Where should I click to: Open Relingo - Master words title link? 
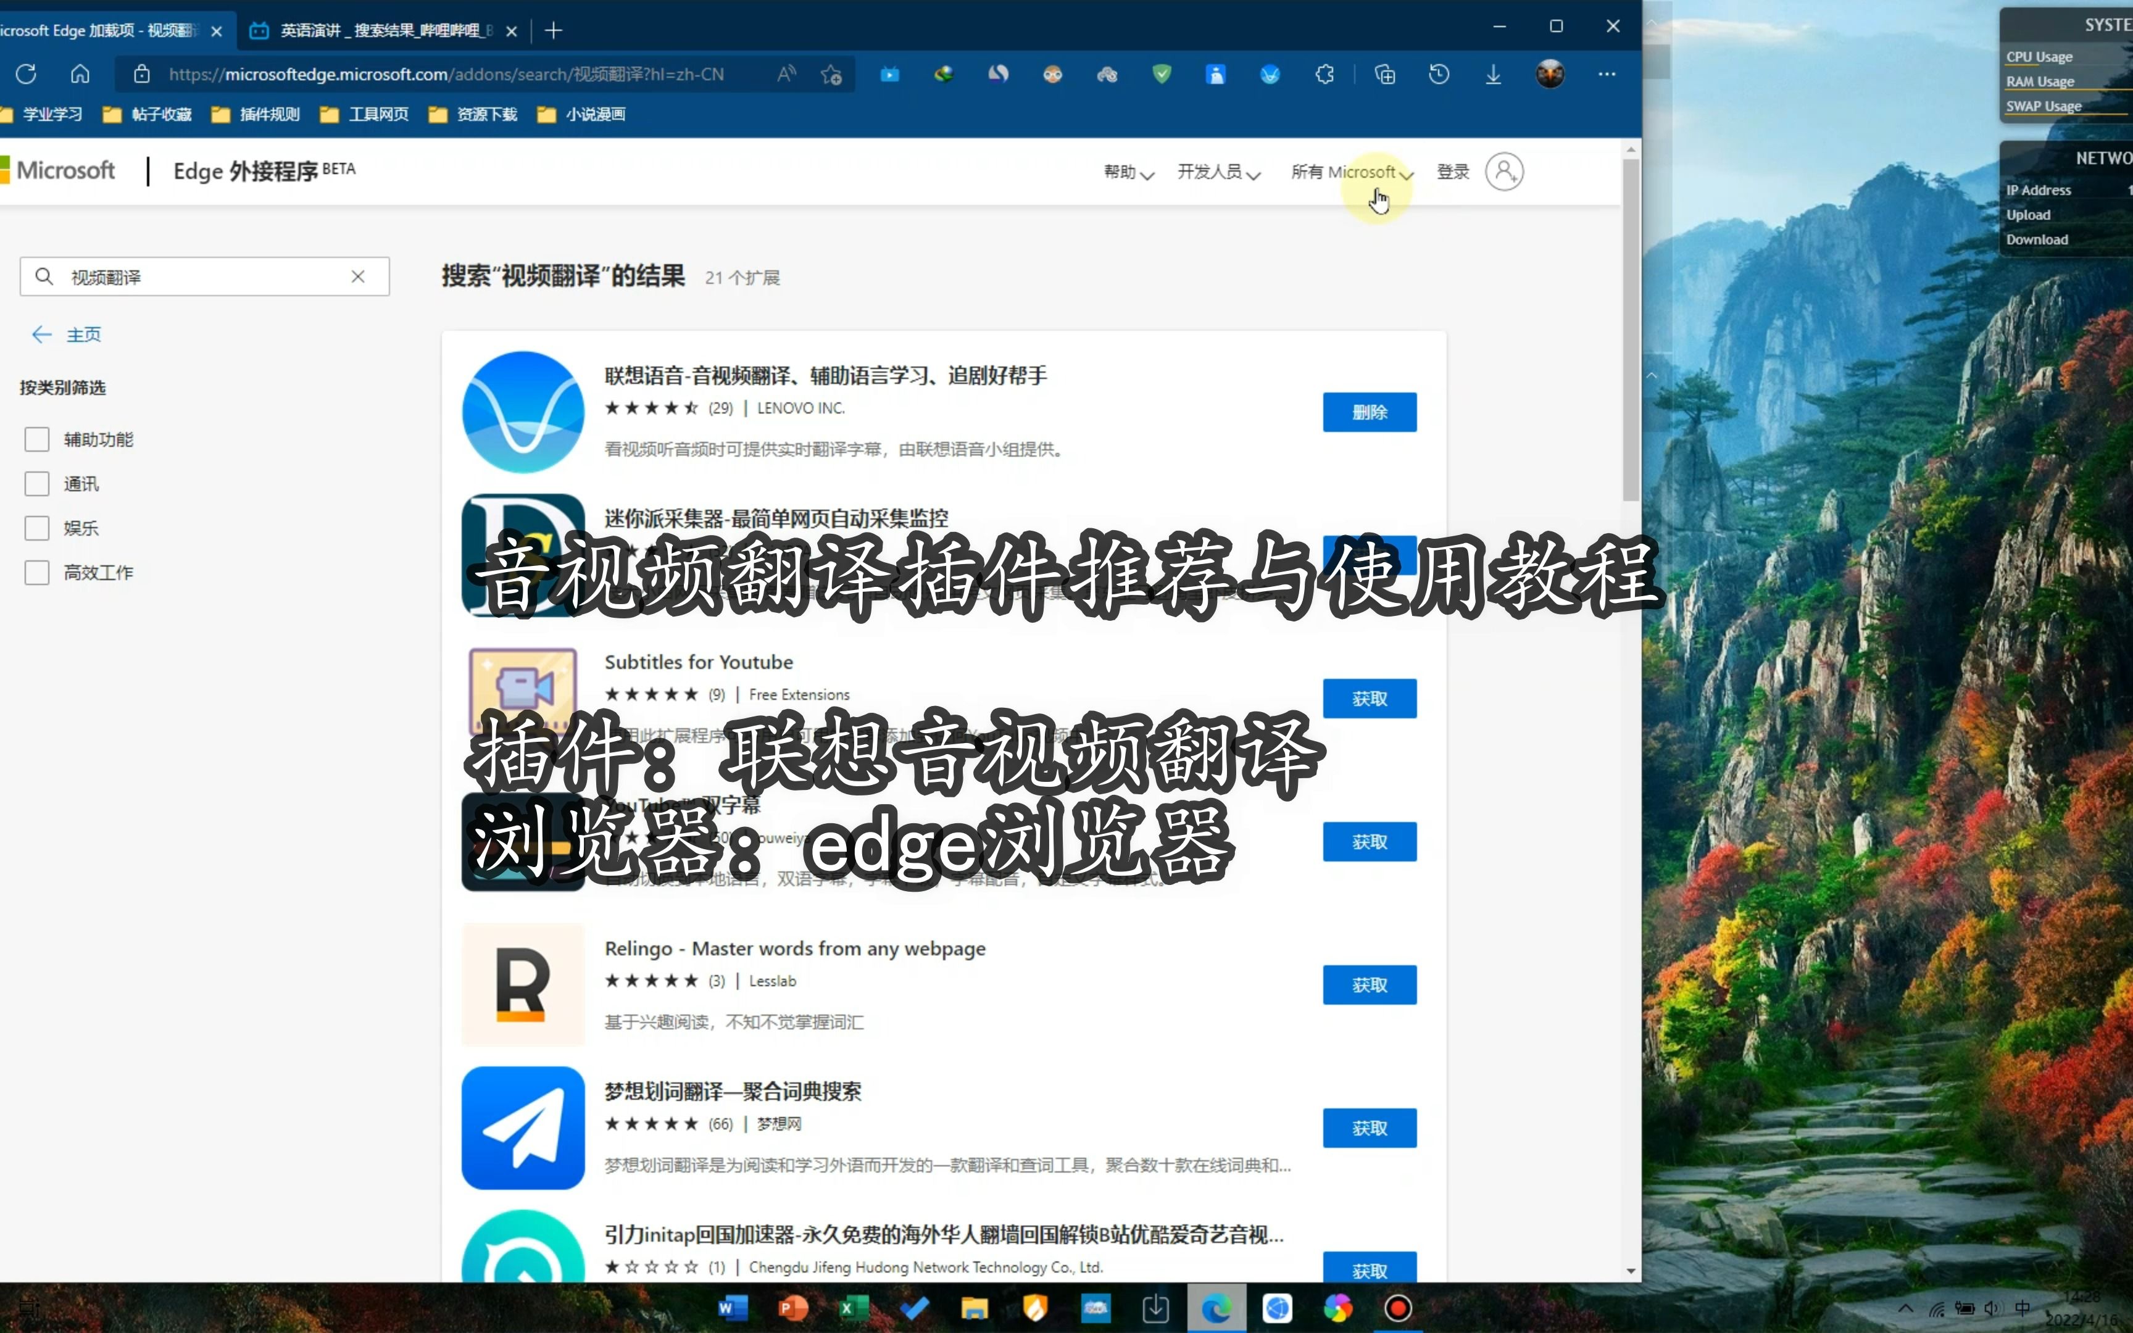pos(795,949)
